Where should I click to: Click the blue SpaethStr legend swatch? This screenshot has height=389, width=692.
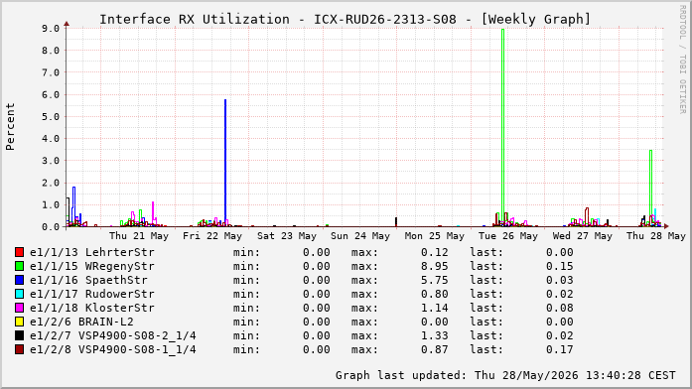tap(19, 280)
